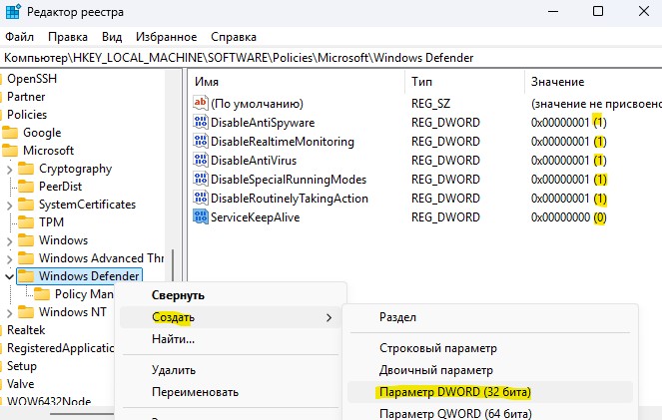Open the Файл menu

pos(19,37)
